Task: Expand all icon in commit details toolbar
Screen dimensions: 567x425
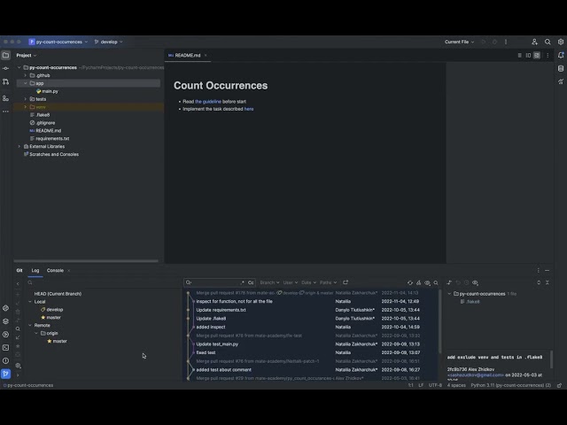Action: (539, 282)
